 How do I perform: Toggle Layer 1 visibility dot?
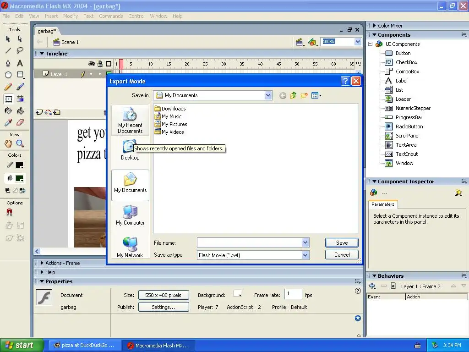click(91, 74)
